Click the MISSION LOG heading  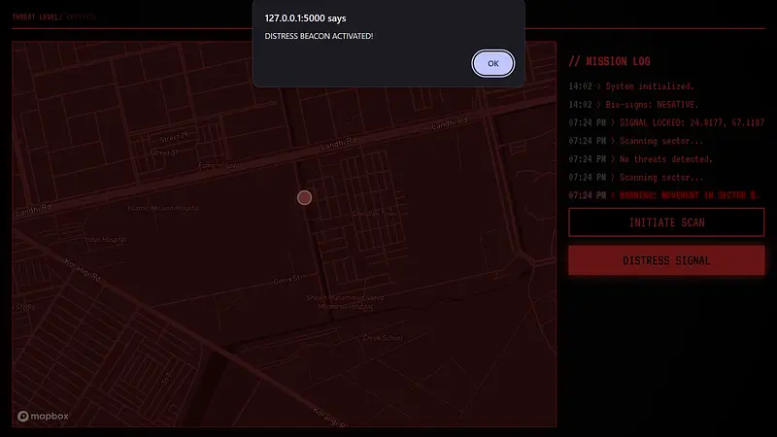(609, 61)
